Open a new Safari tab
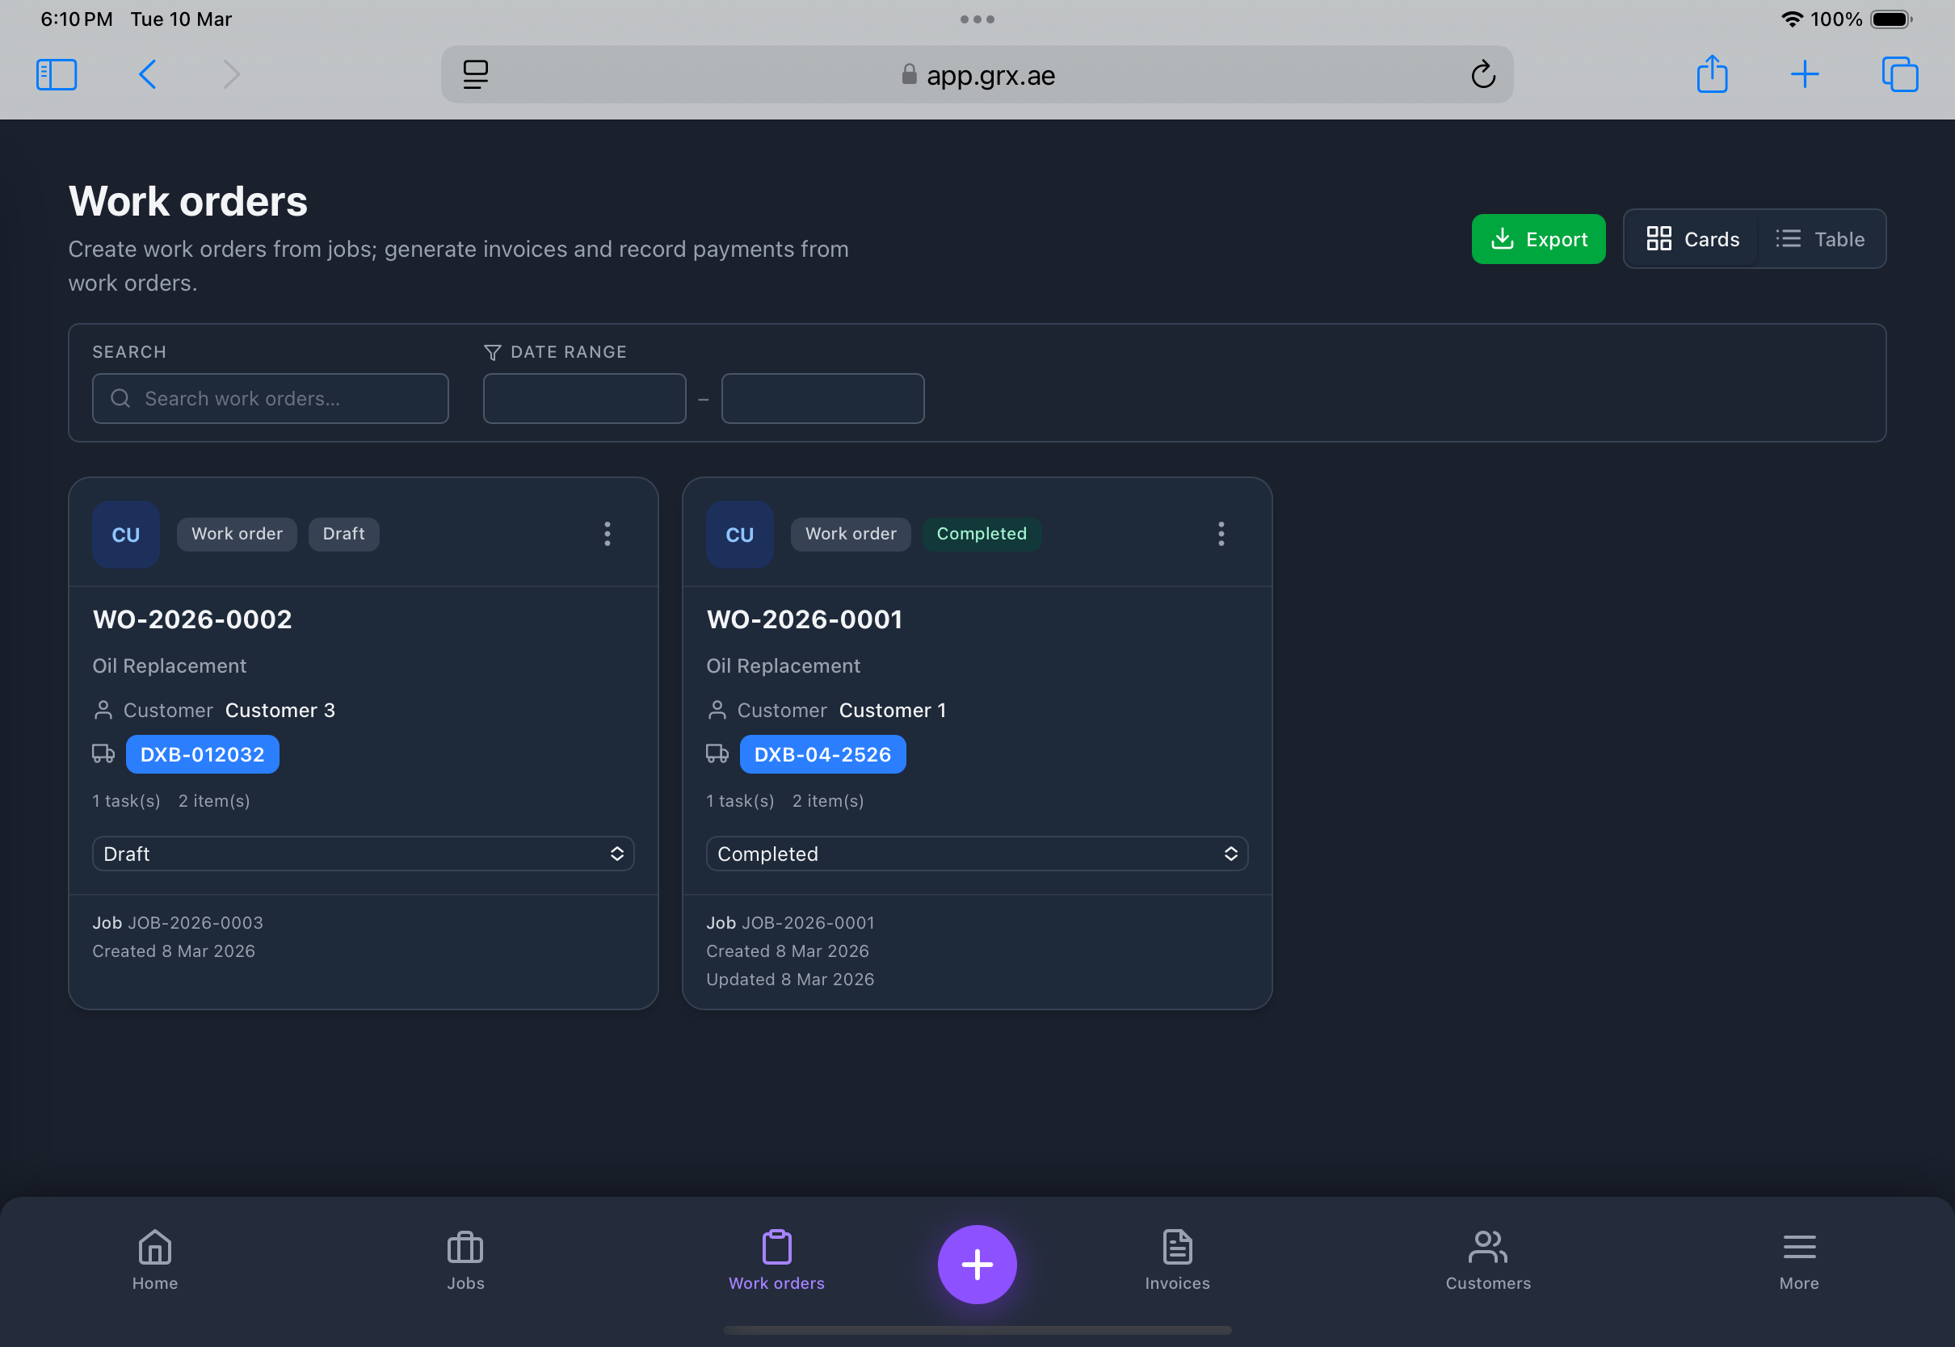Viewport: 1955px width, 1347px height. pos(1804,74)
